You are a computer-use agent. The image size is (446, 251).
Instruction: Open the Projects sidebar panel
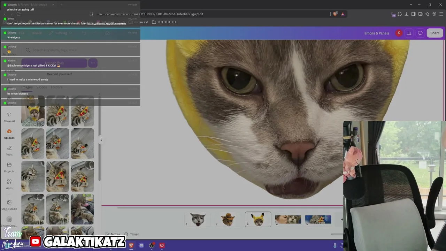(x=9, y=168)
